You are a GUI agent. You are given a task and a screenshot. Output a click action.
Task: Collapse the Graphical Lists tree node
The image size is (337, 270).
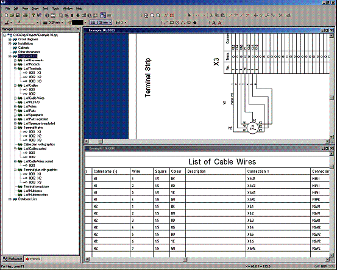pyautogui.click(x=10, y=56)
